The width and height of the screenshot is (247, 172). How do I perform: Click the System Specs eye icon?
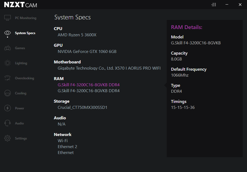click(x=8, y=33)
